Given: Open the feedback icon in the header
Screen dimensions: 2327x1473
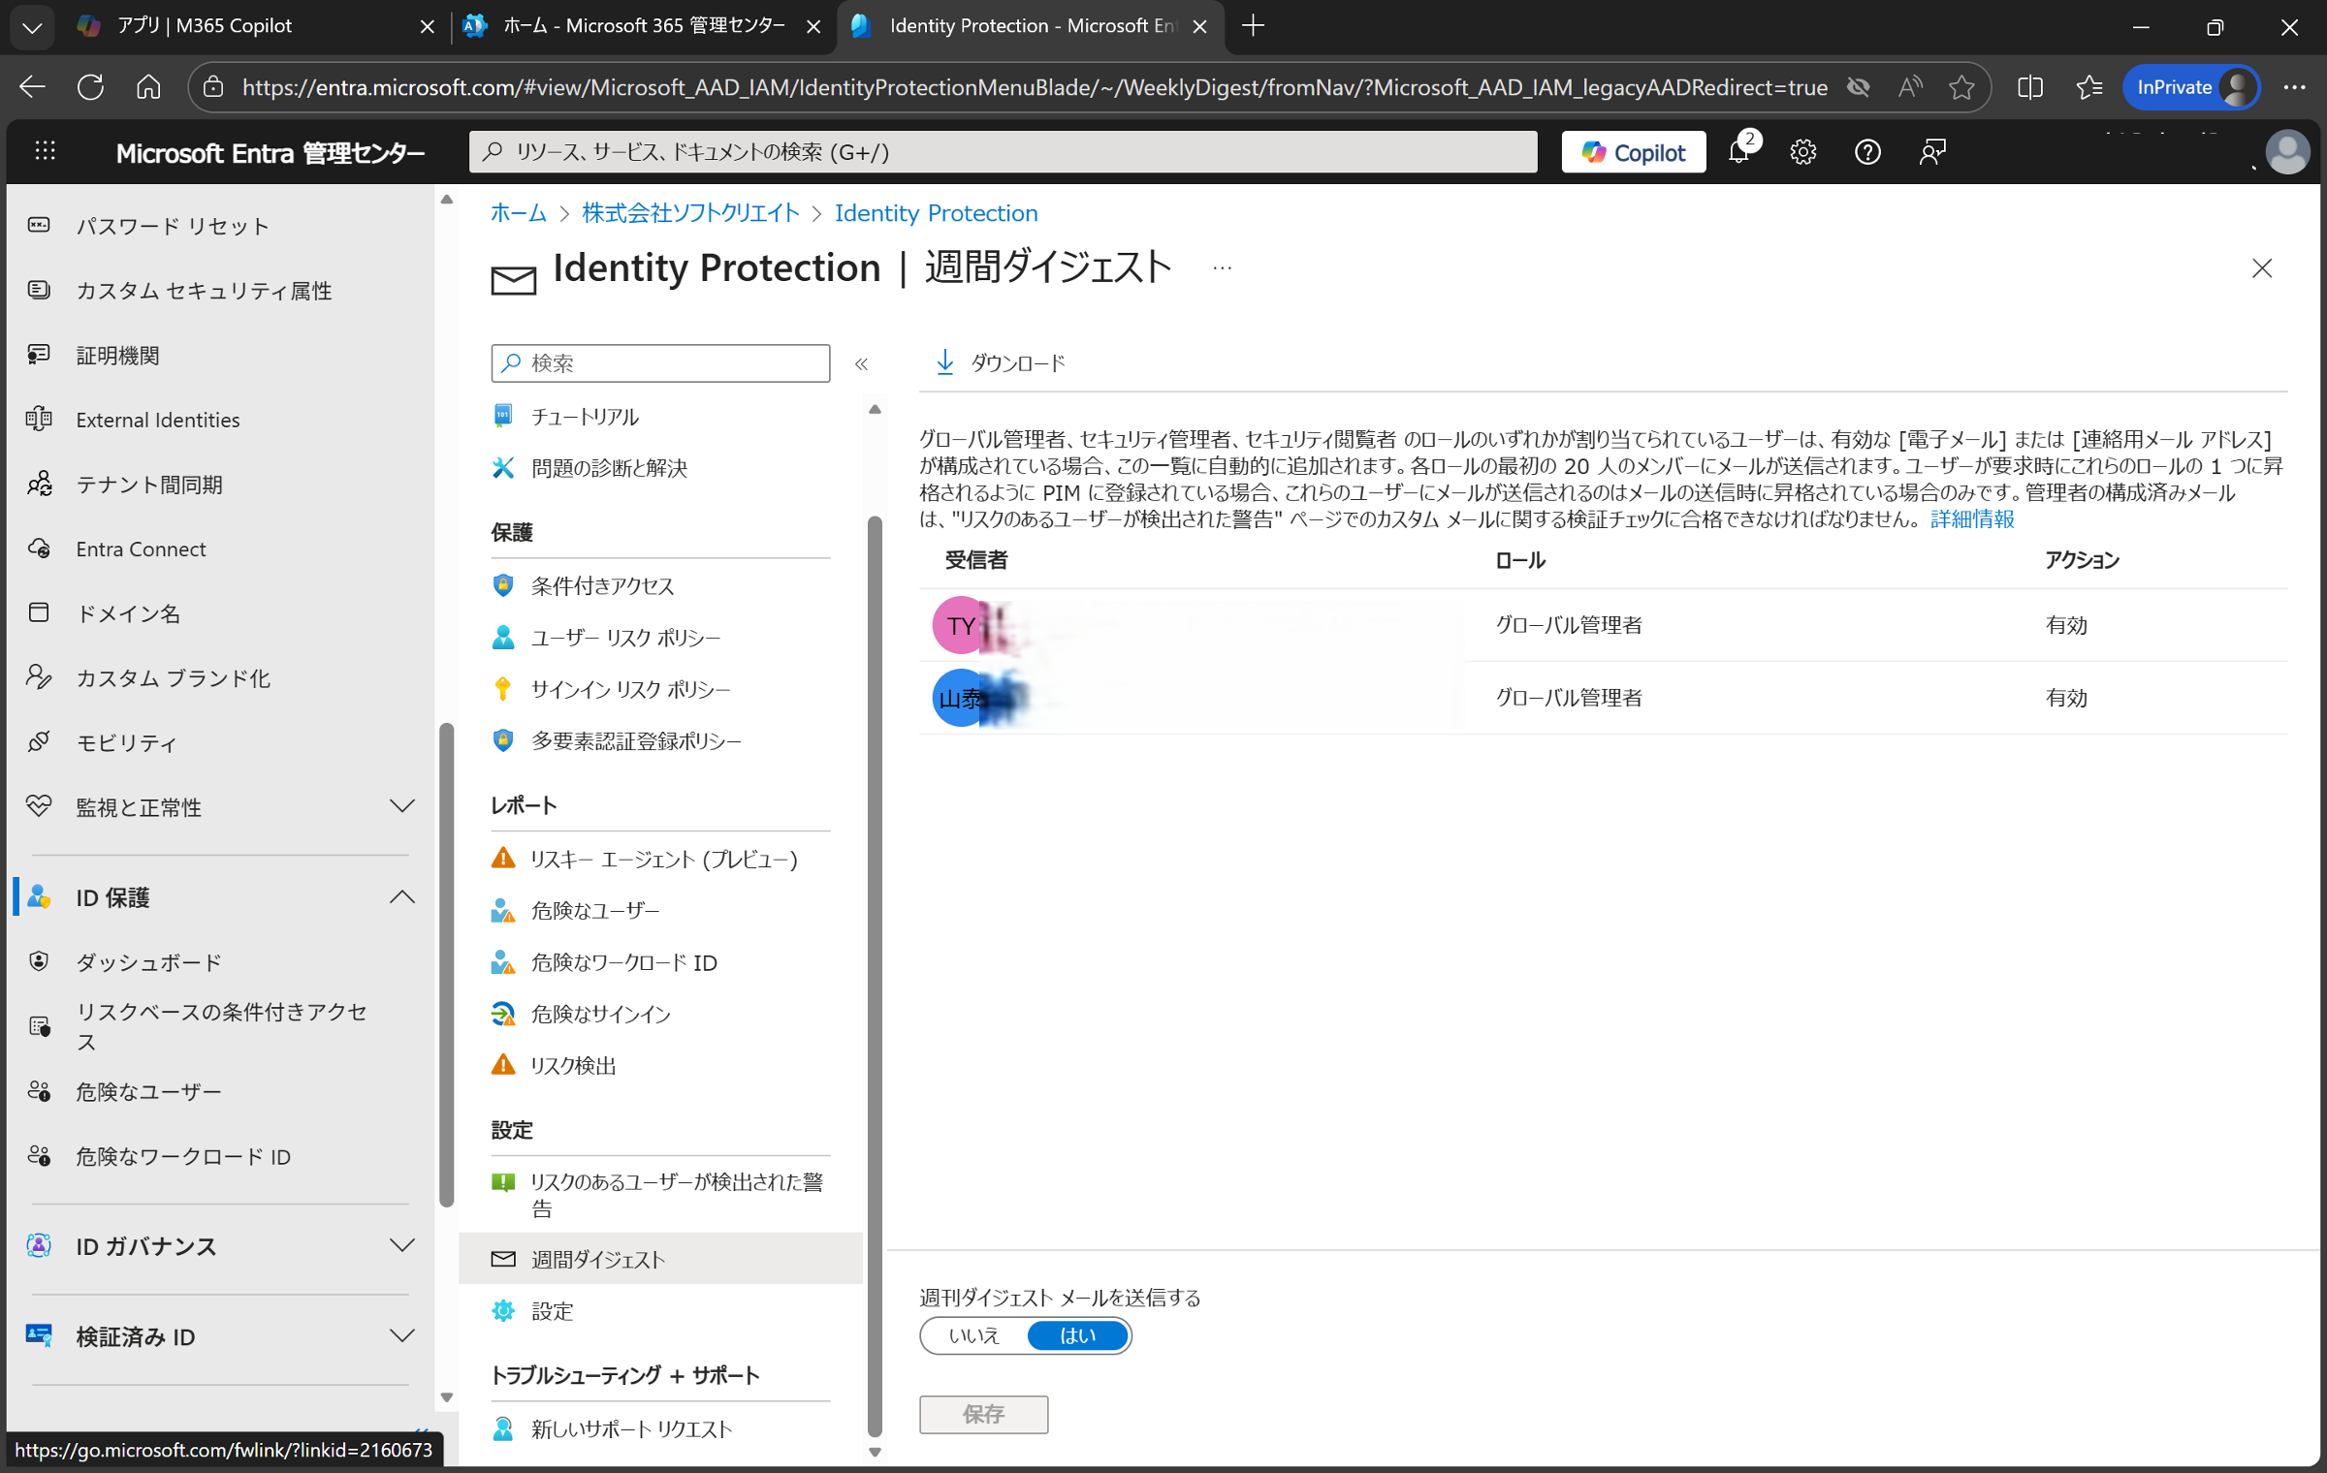Looking at the screenshot, I should [x=1931, y=151].
